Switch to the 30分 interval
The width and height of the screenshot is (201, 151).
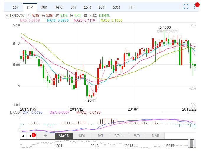pos(102,7)
